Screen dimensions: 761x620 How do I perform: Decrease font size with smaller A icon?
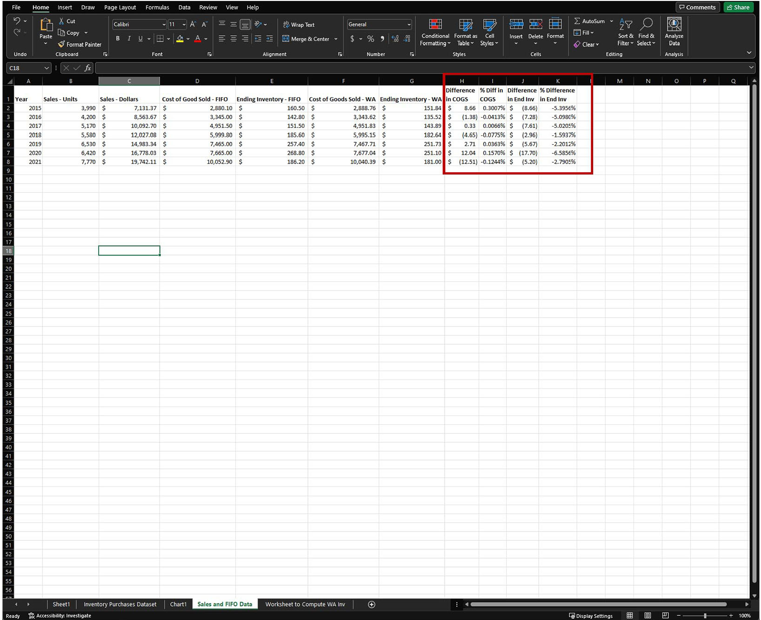click(x=204, y=24)
